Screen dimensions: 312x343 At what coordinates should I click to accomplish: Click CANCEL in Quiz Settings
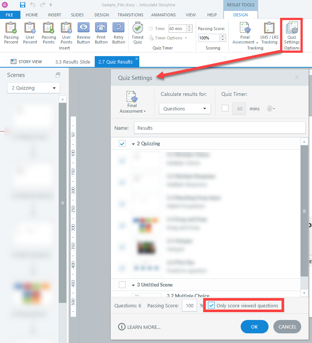coord(287,327)
